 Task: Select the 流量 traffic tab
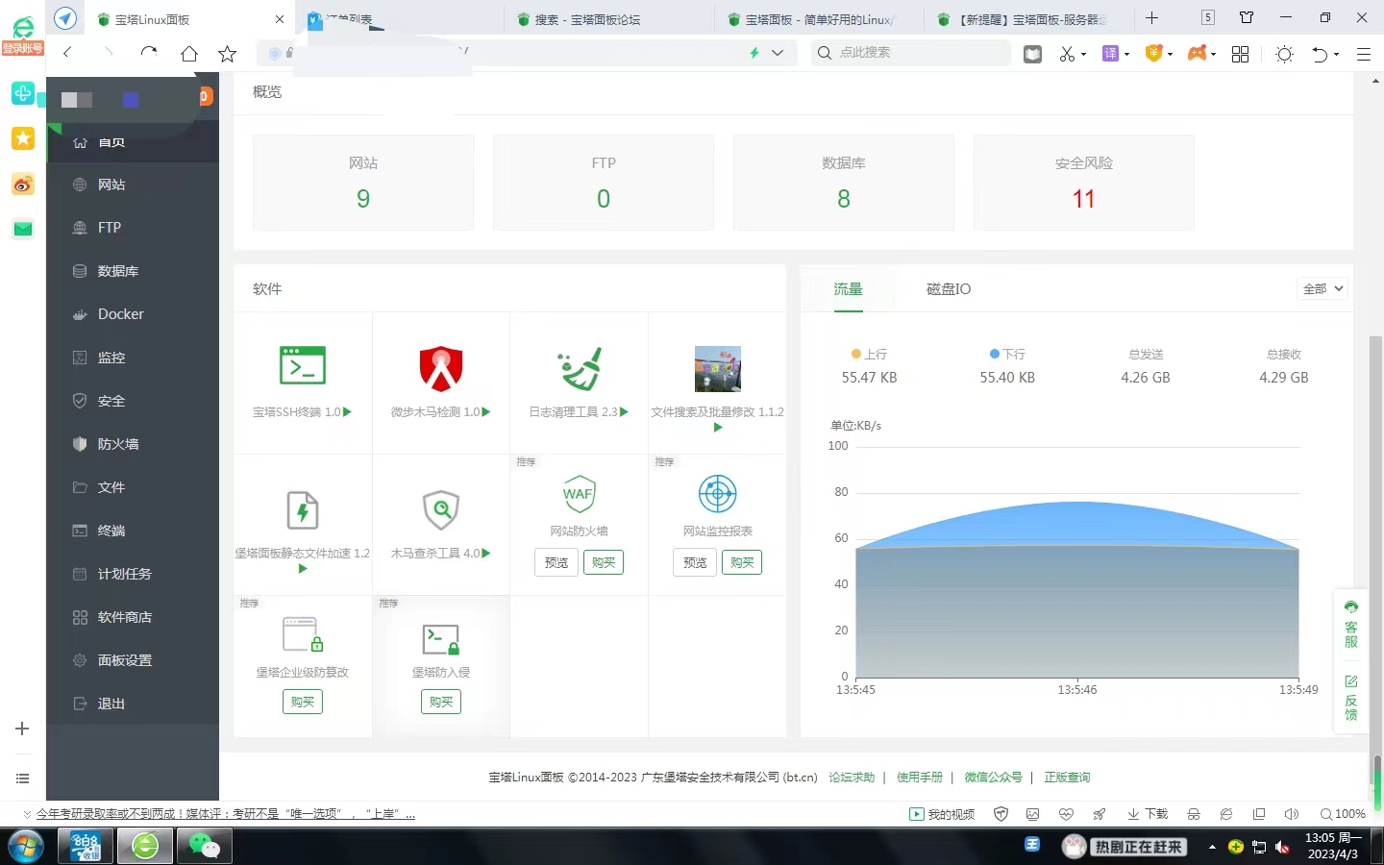click(x=848, y=288)
